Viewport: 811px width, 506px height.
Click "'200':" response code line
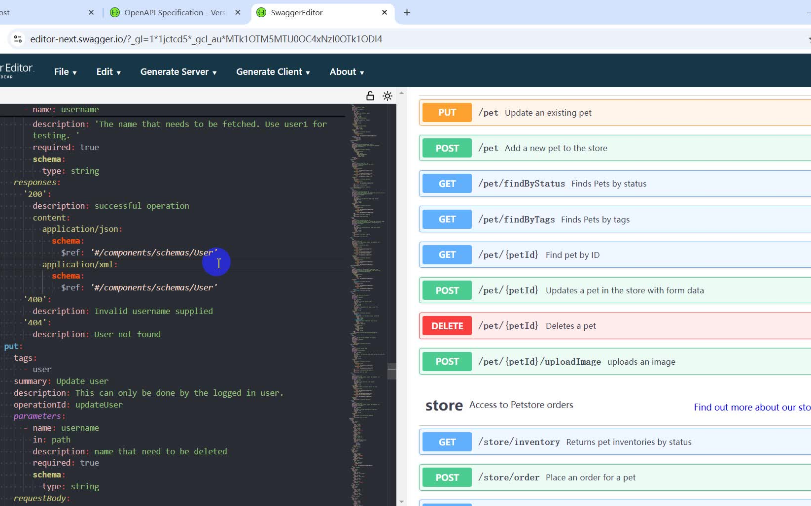(37, 194)
